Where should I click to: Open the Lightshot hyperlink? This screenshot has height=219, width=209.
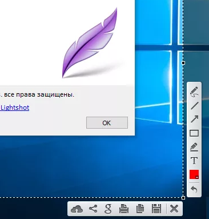tap(15, 107)
